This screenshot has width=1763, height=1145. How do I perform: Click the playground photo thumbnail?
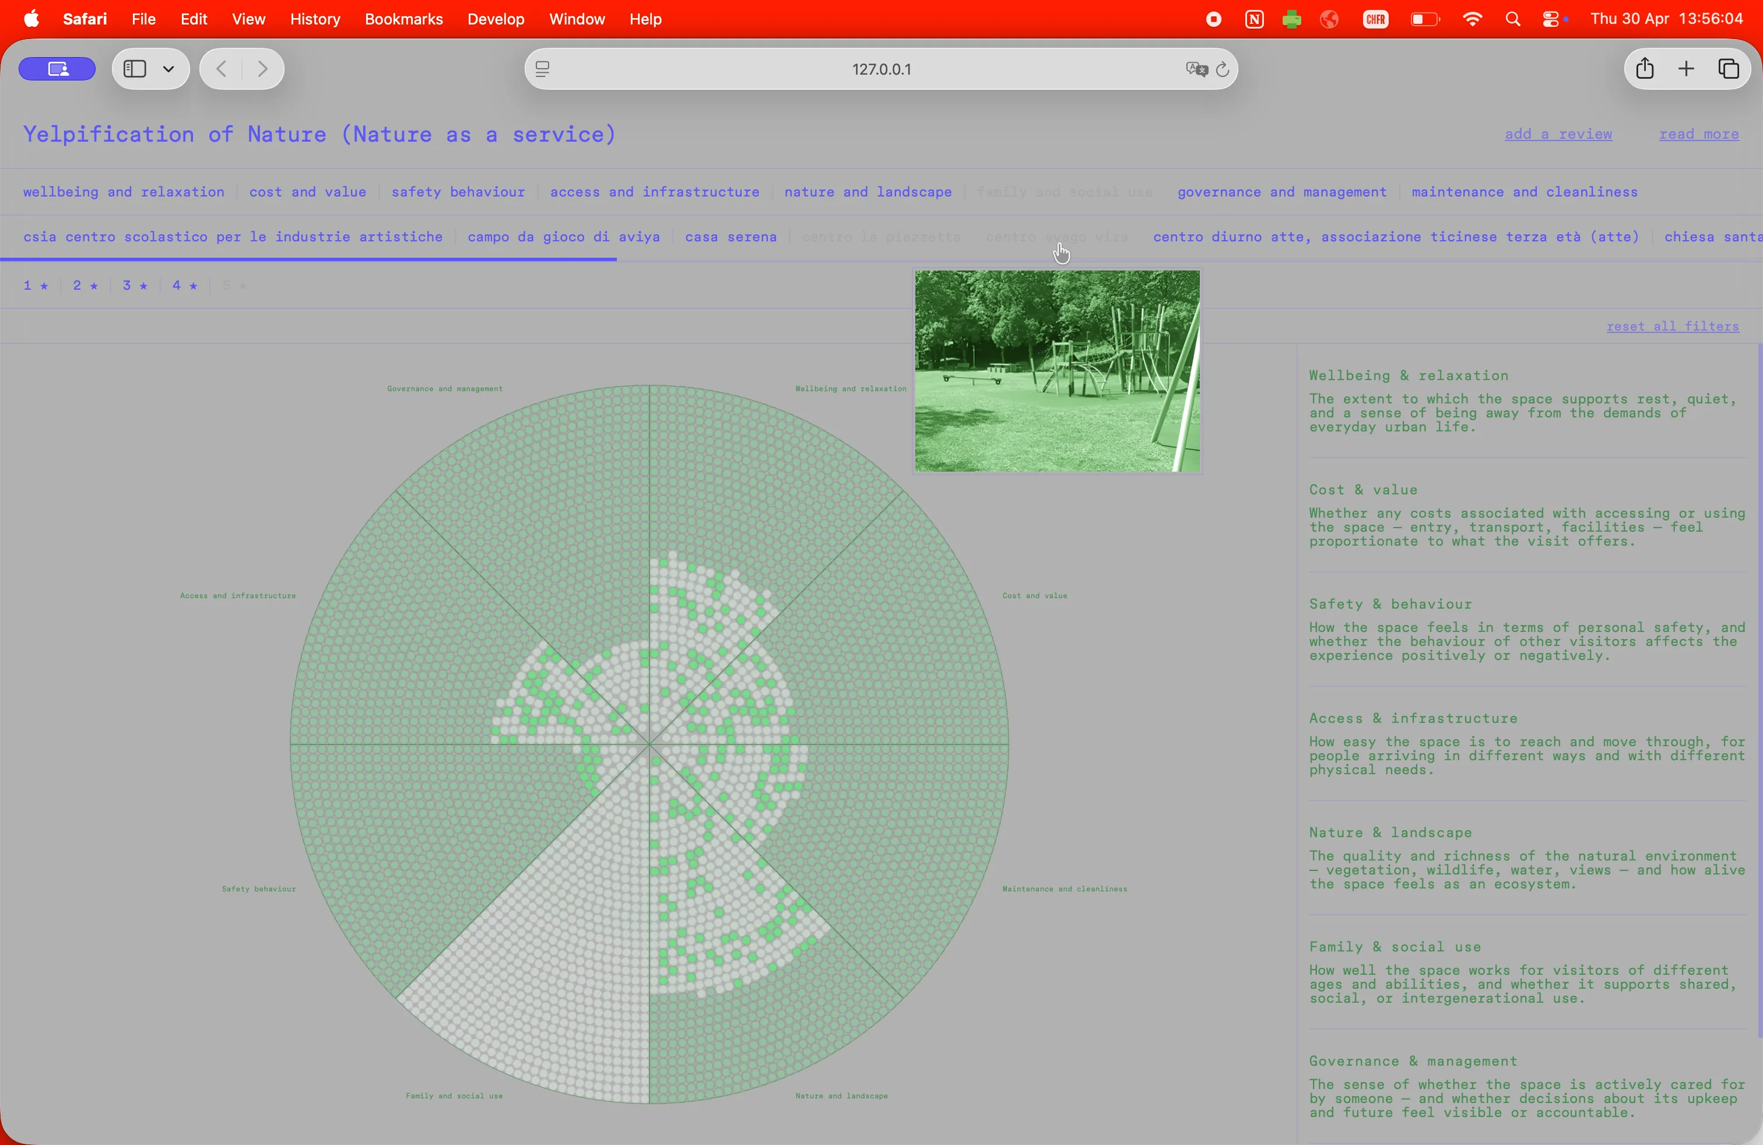1057,371
